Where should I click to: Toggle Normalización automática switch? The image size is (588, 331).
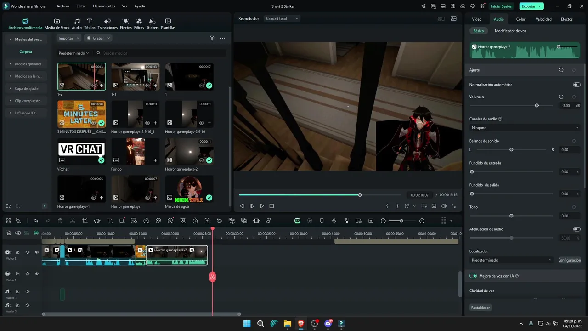click(x=577, y=85)
